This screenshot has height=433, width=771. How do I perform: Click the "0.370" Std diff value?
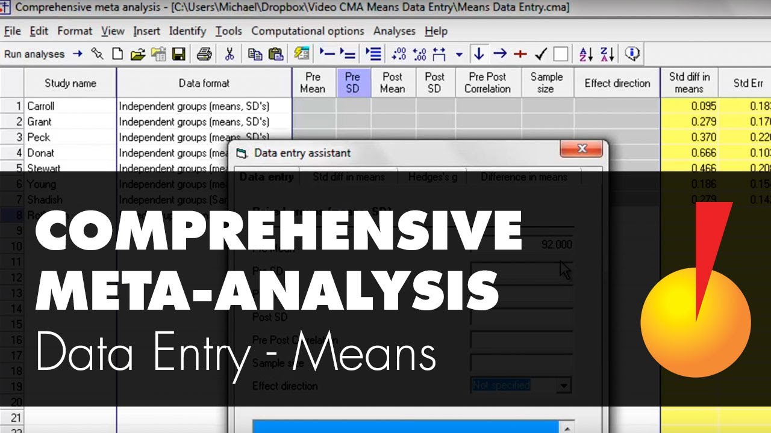pos(690,138)
